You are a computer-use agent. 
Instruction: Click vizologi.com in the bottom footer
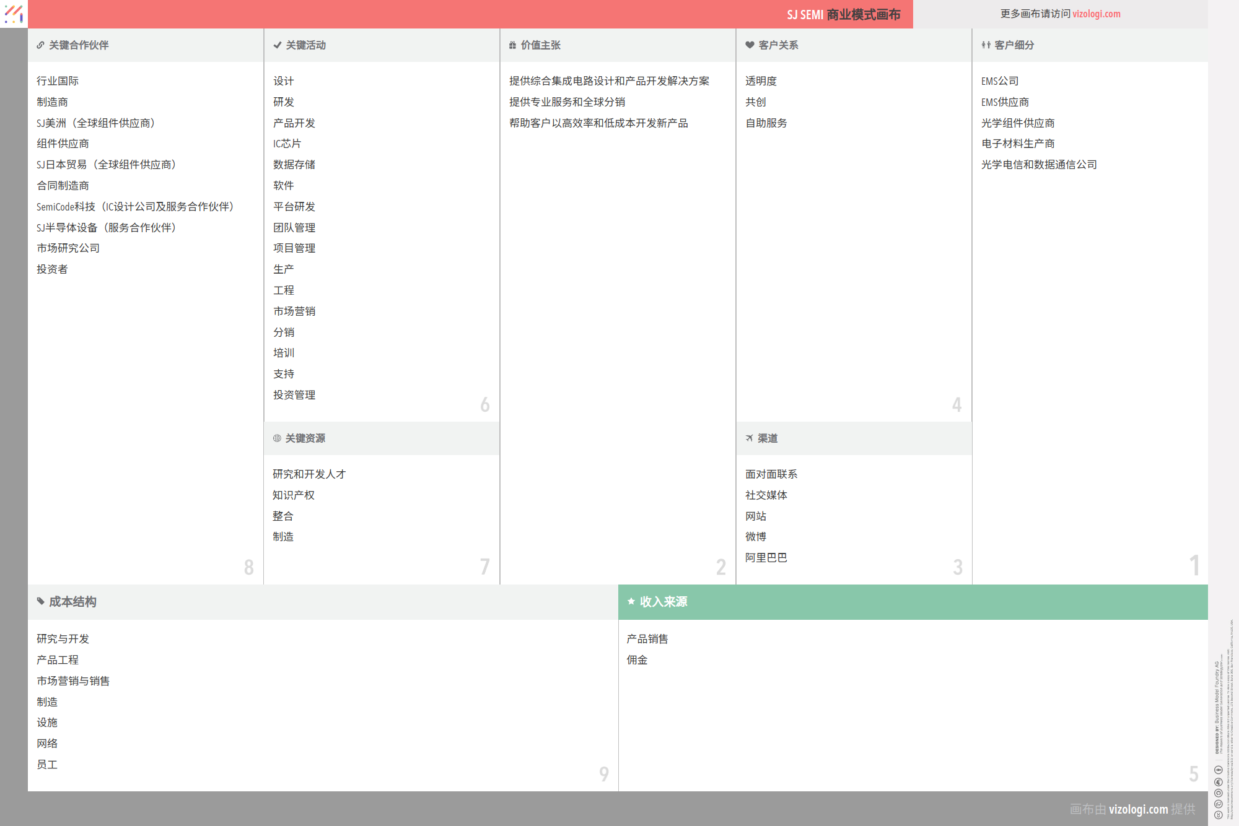coord(1138,809)
